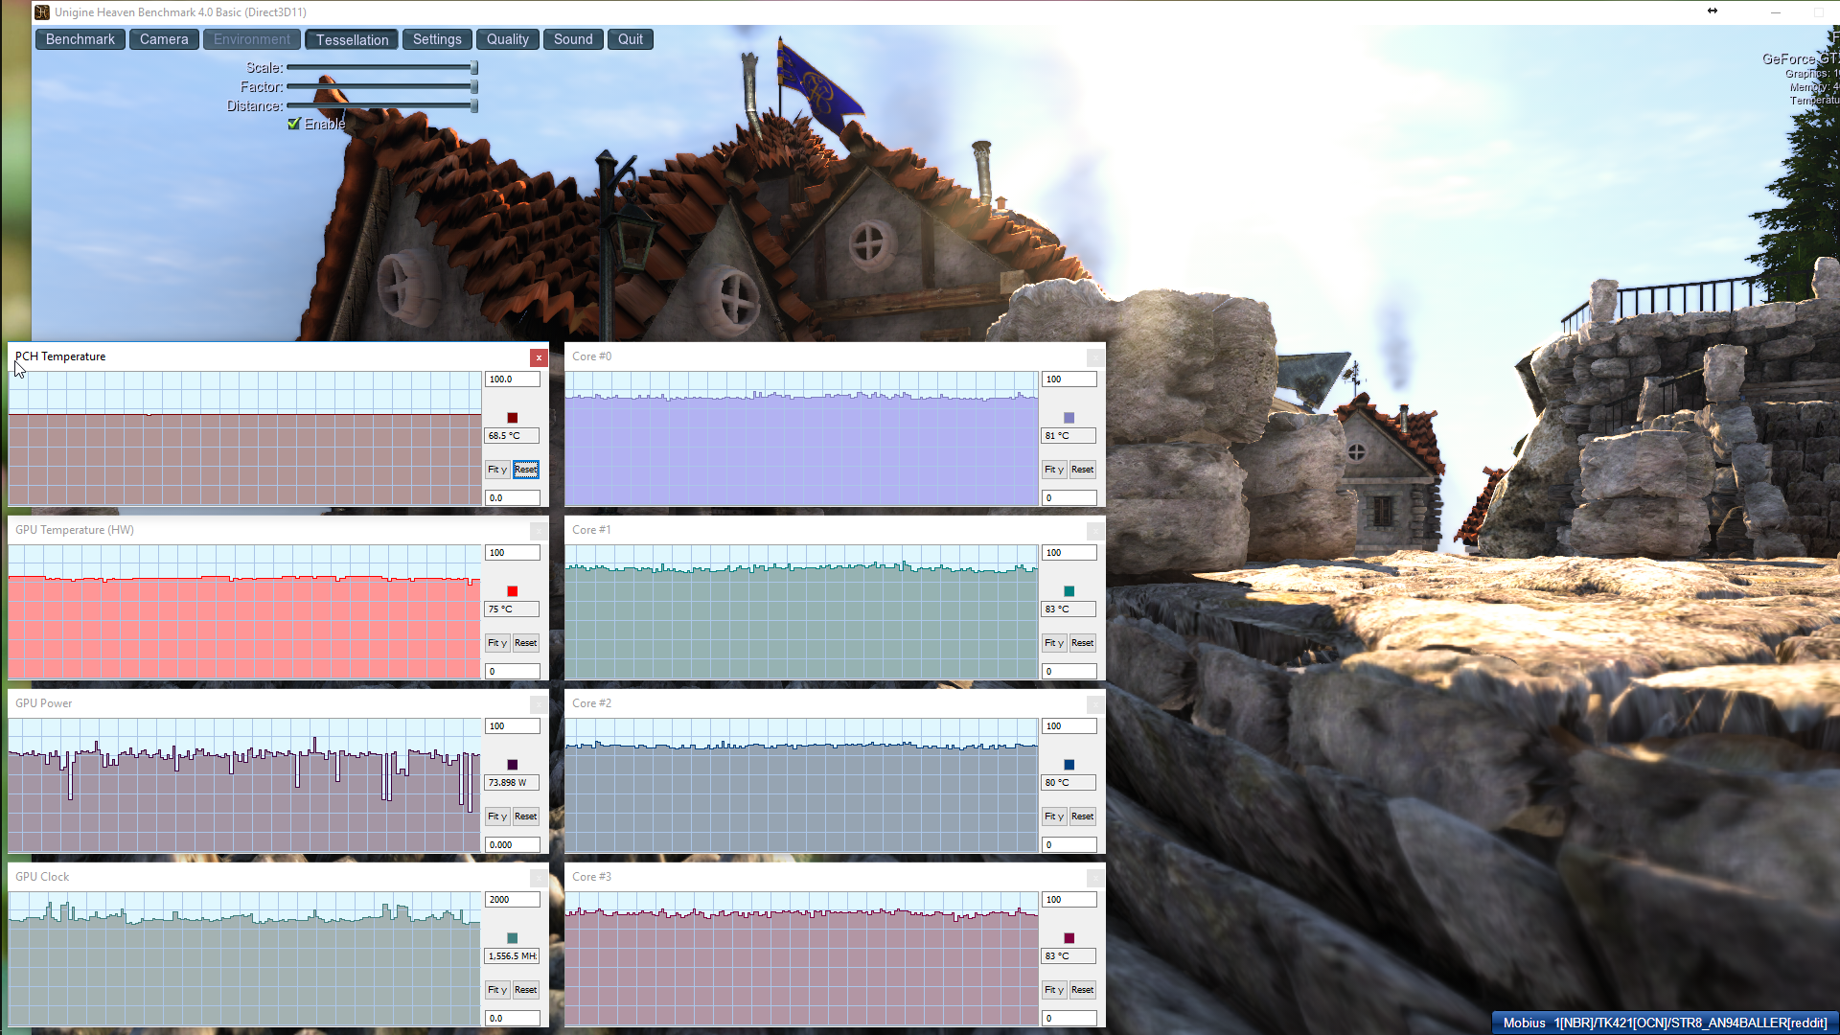1840x1035 pixels.
Task: Edit GPU Temperature maximum value field
Action: coord(513,553)
